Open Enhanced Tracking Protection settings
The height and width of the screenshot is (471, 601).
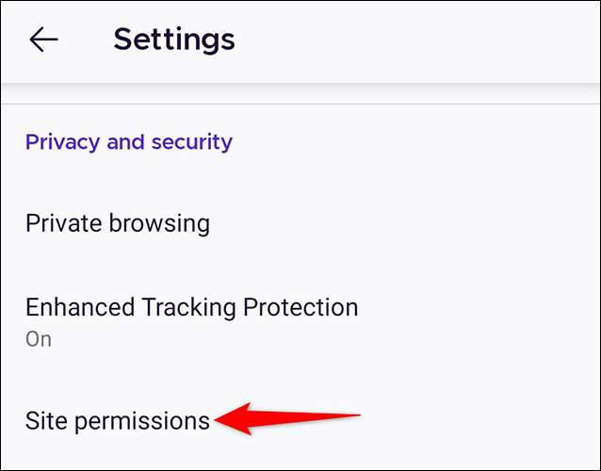pyautogui.click(x=191, y=307)
